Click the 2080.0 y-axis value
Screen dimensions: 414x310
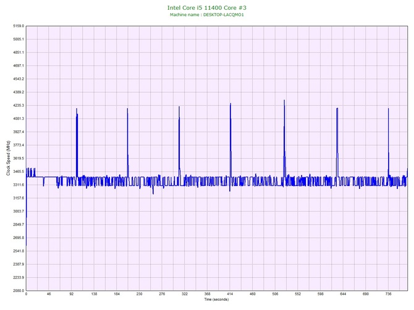19,290
